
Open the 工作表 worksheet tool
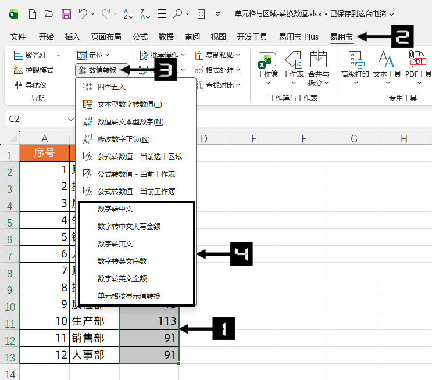[x=293, y=67]
